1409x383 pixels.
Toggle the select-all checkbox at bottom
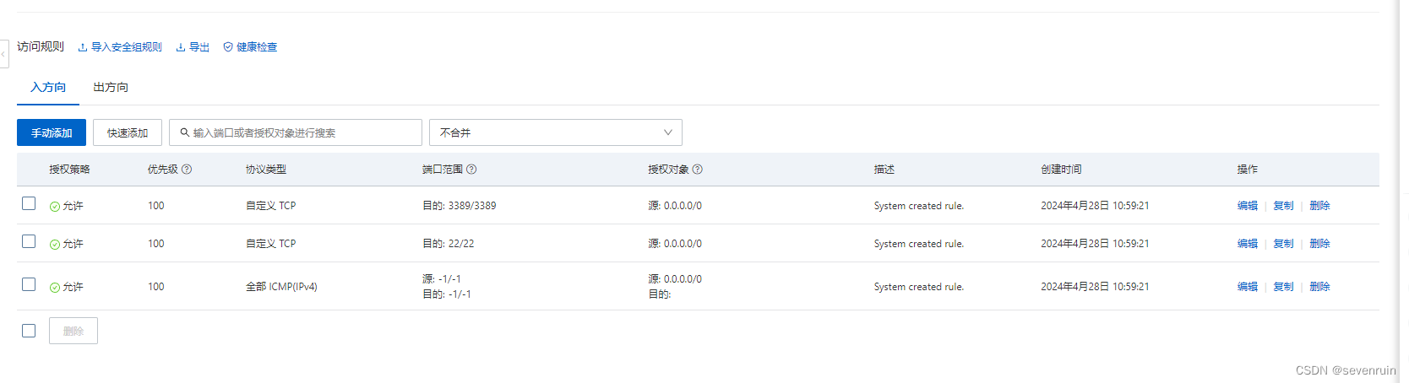29,331
